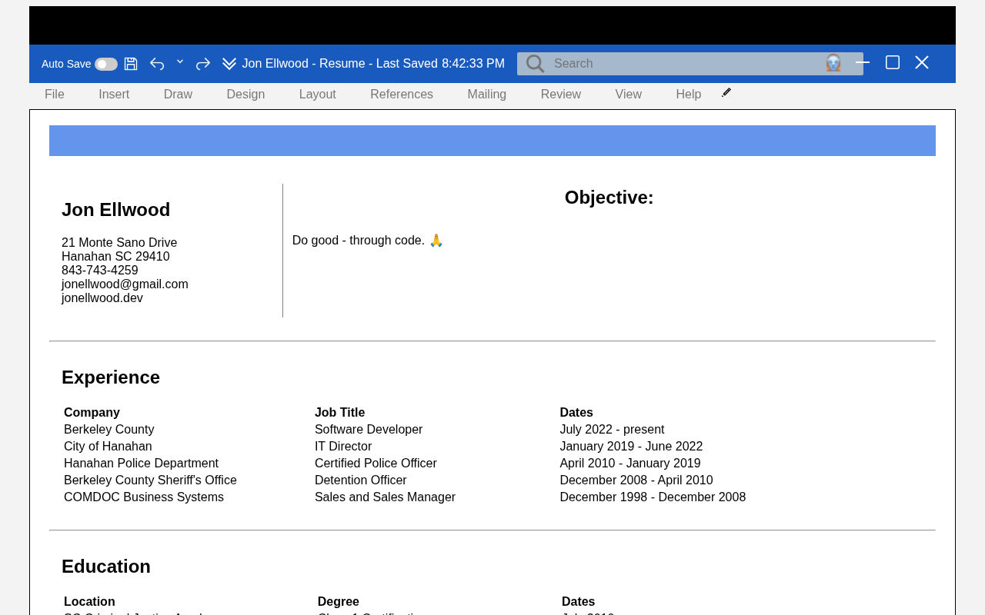985x615 pixels.
Task: Click the date 'July 2022 - present'
Action: [x=612, y=430]
